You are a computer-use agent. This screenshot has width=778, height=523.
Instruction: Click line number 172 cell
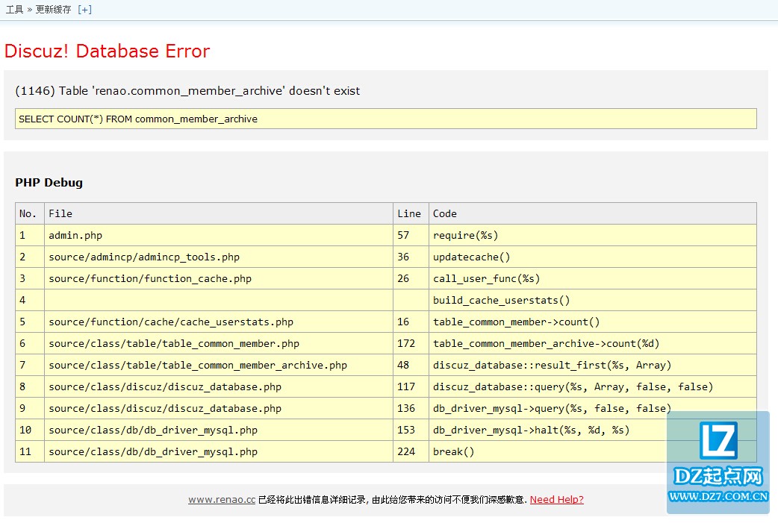[411, 343]
